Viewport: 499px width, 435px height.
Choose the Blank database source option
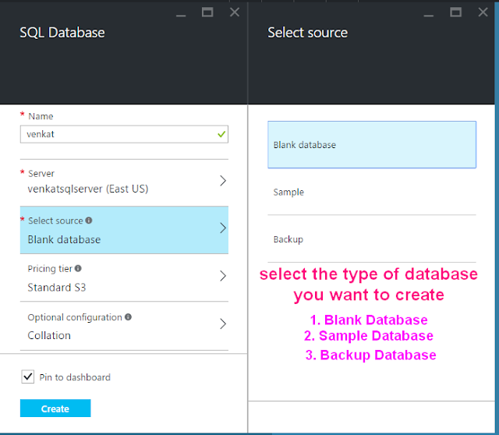click(x=371, y=145)
